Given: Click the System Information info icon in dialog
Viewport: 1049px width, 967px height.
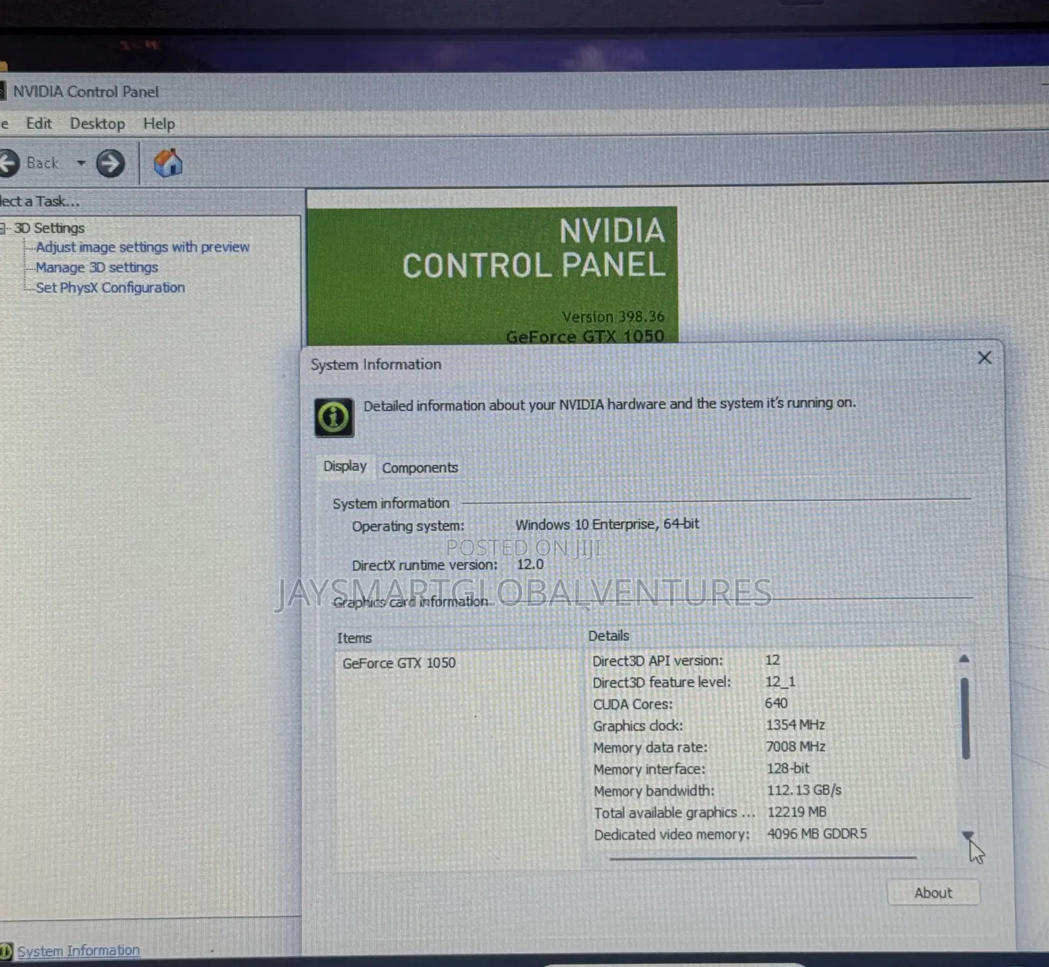Looking at the screenshot, I should [x=334, y=417].
